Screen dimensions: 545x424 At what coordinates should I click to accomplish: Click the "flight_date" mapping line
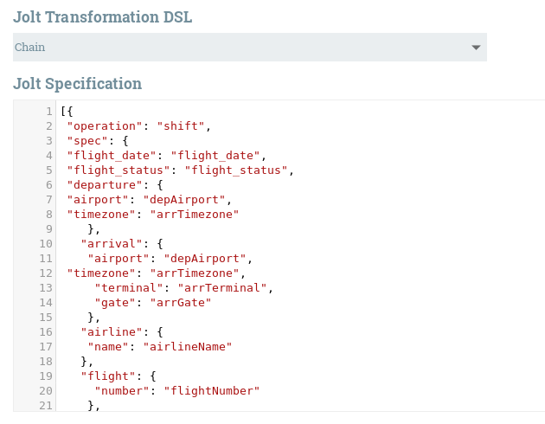click(166, 156)
